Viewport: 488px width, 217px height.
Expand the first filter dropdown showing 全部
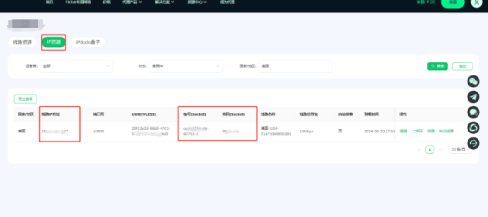[x=76, y=66]
